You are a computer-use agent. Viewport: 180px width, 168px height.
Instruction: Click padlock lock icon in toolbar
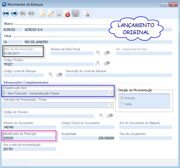(x=86, y=14)
